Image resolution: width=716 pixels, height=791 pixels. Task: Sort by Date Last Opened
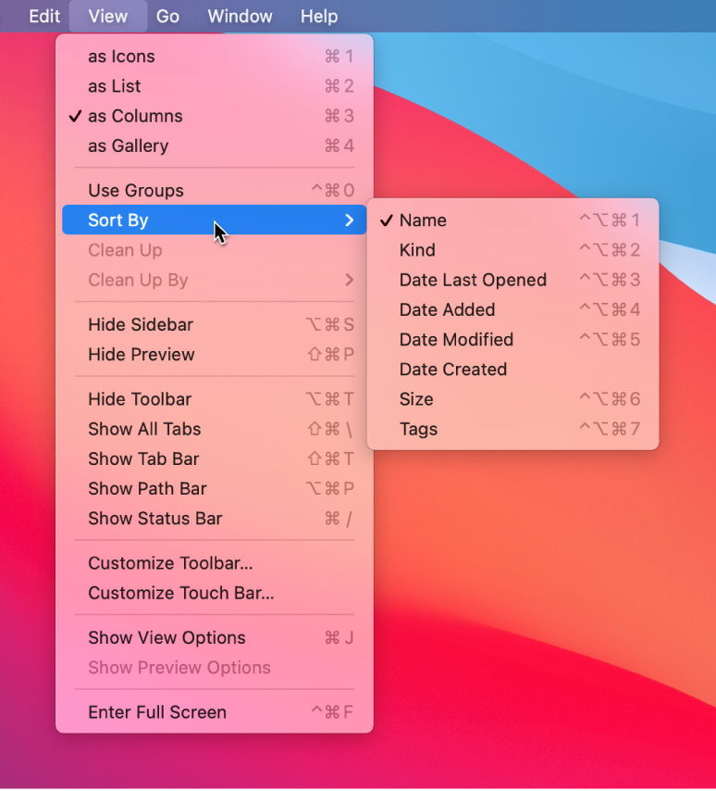click(512, 280)
